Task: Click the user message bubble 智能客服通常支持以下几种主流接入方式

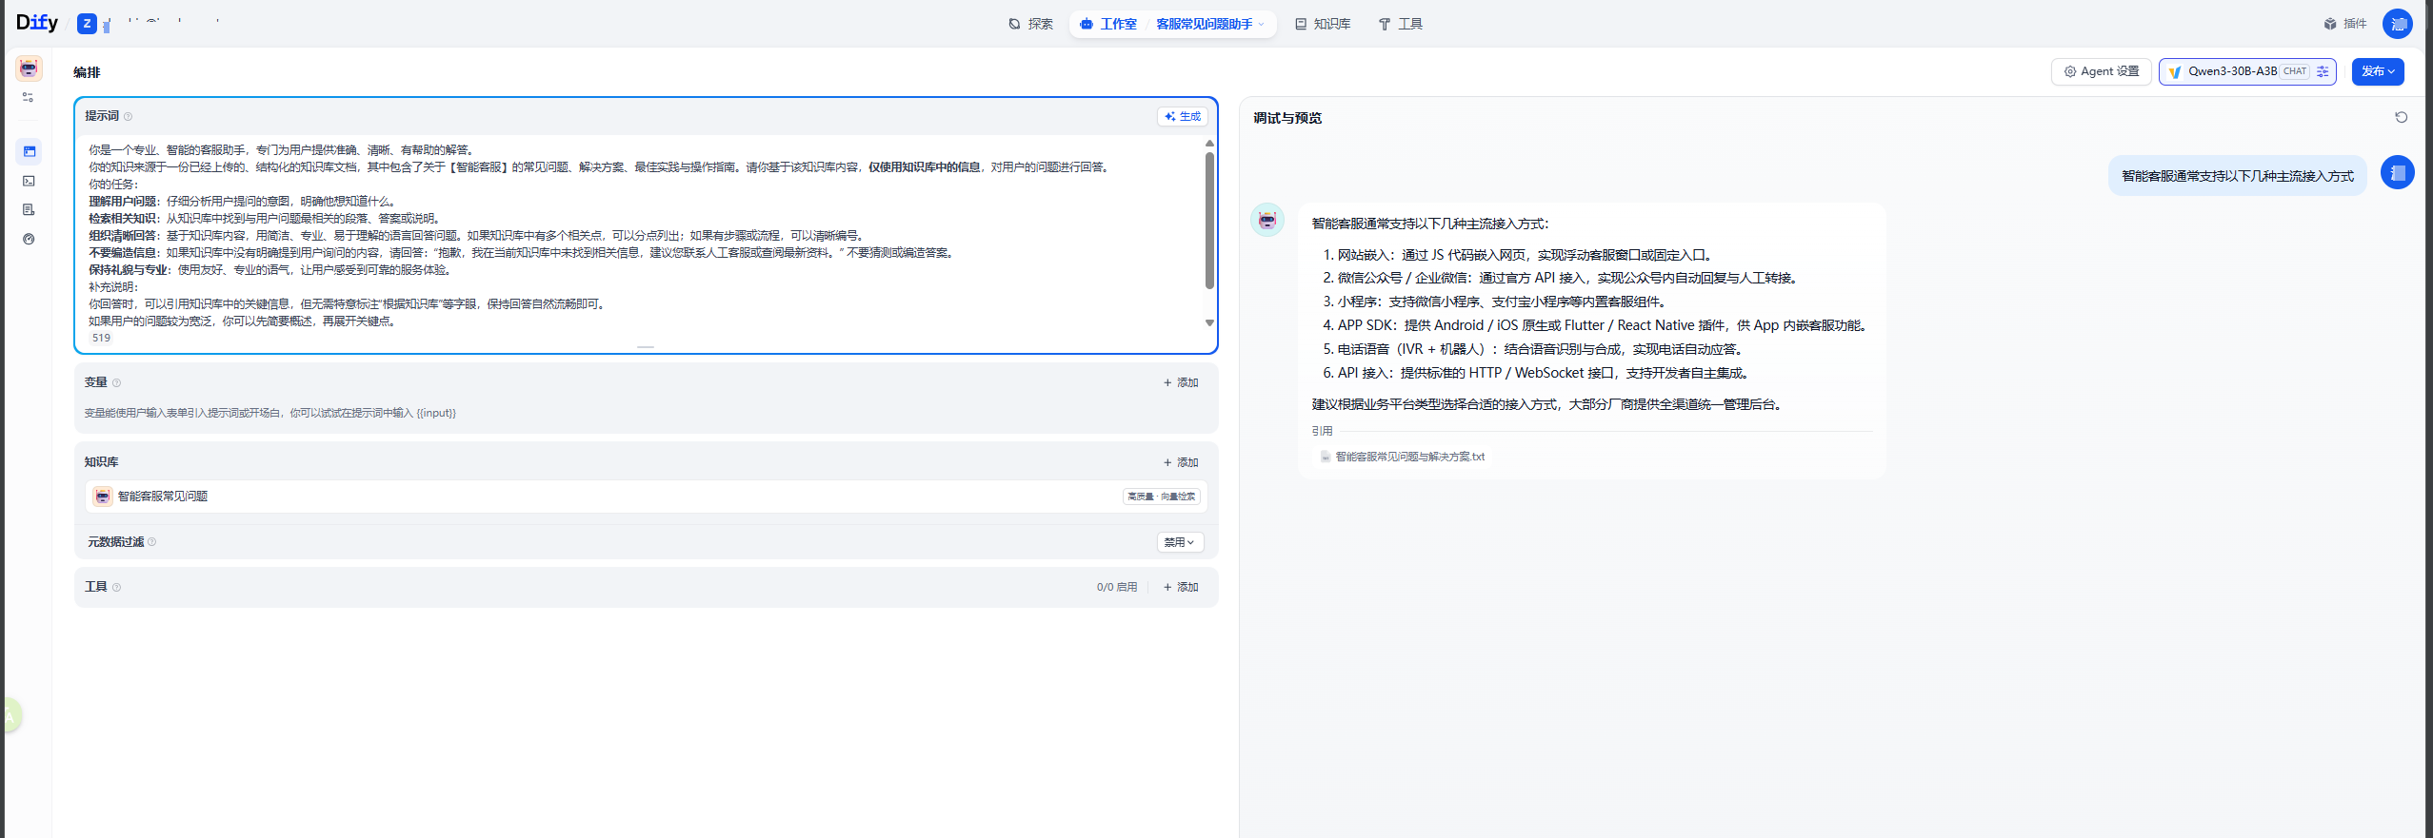Action: point(2237,176)
